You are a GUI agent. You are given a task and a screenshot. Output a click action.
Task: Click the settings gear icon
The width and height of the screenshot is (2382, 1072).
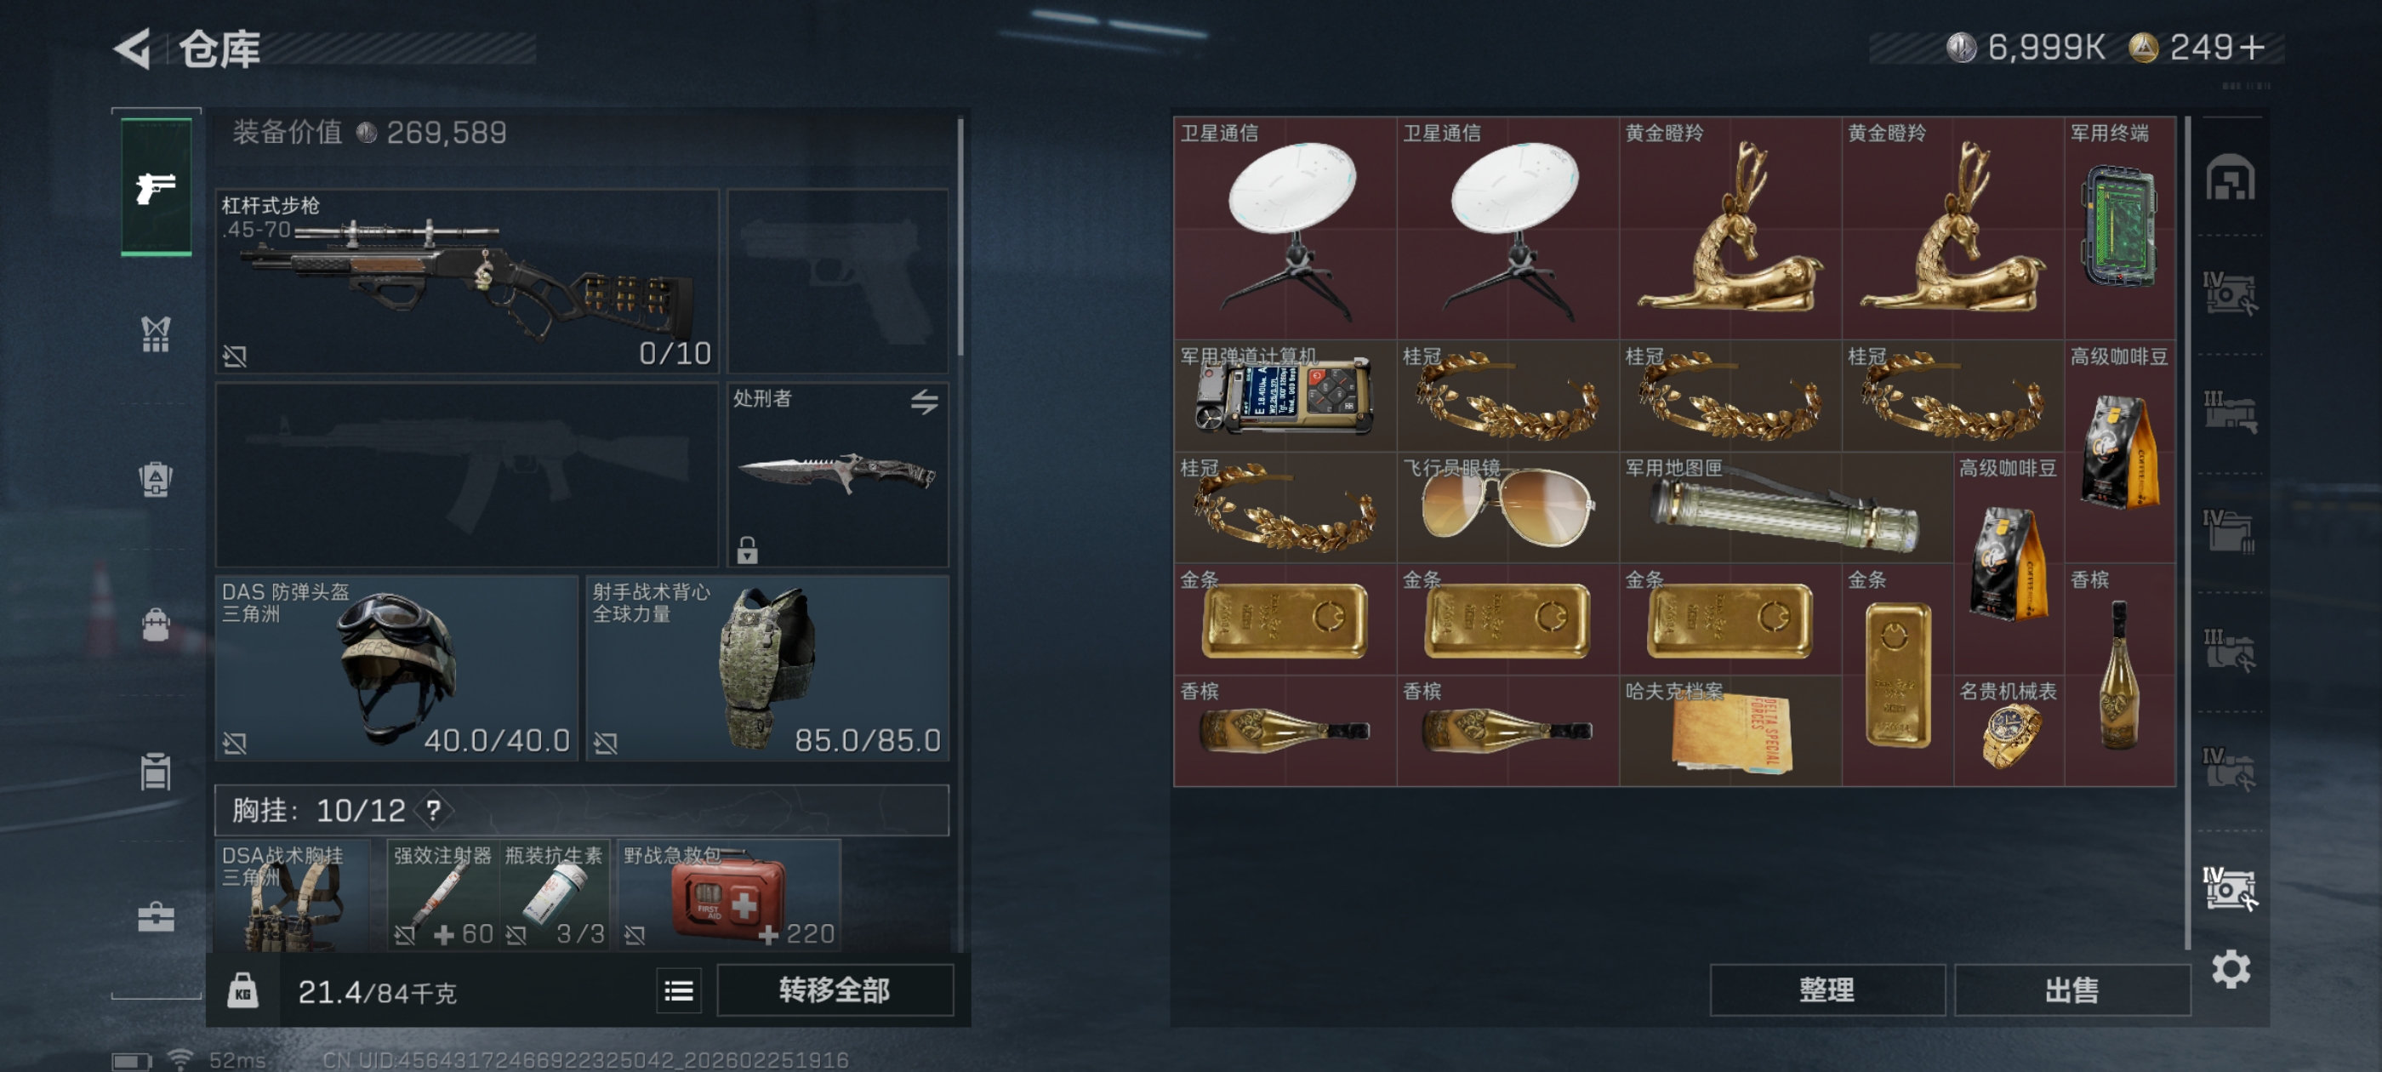click(2231, 968)
